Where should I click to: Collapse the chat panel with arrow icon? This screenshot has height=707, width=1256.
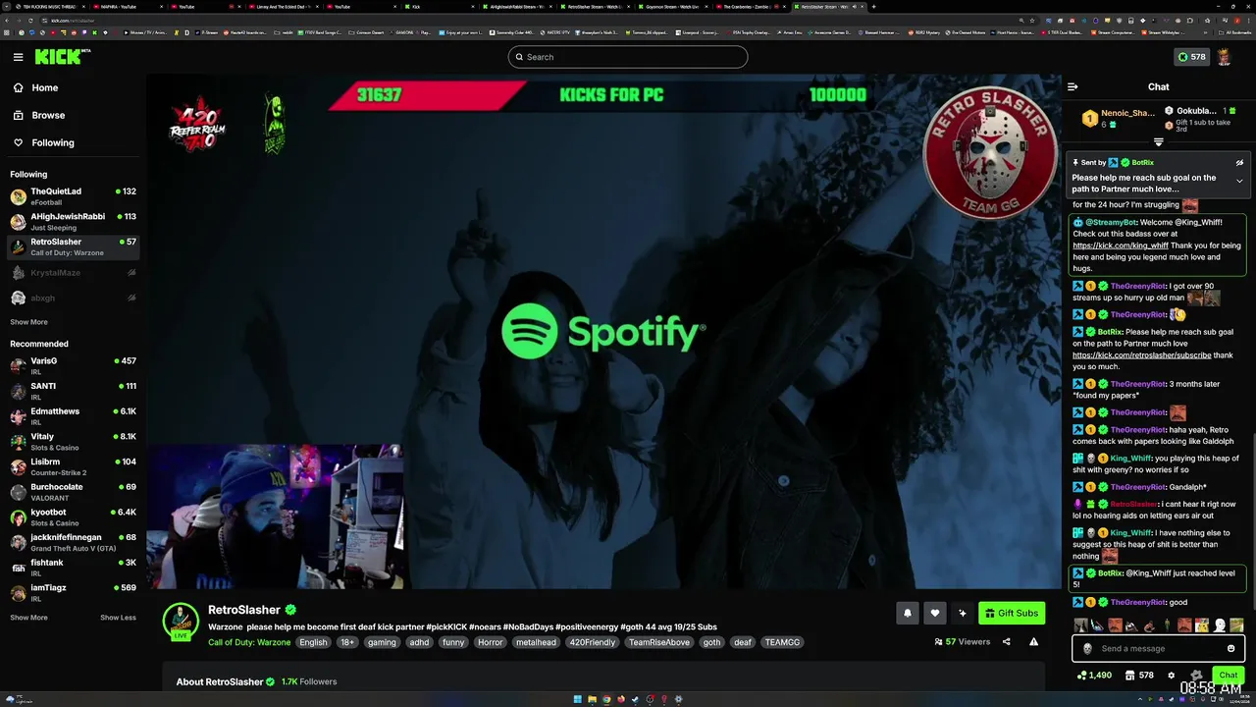coord(1073,86)
